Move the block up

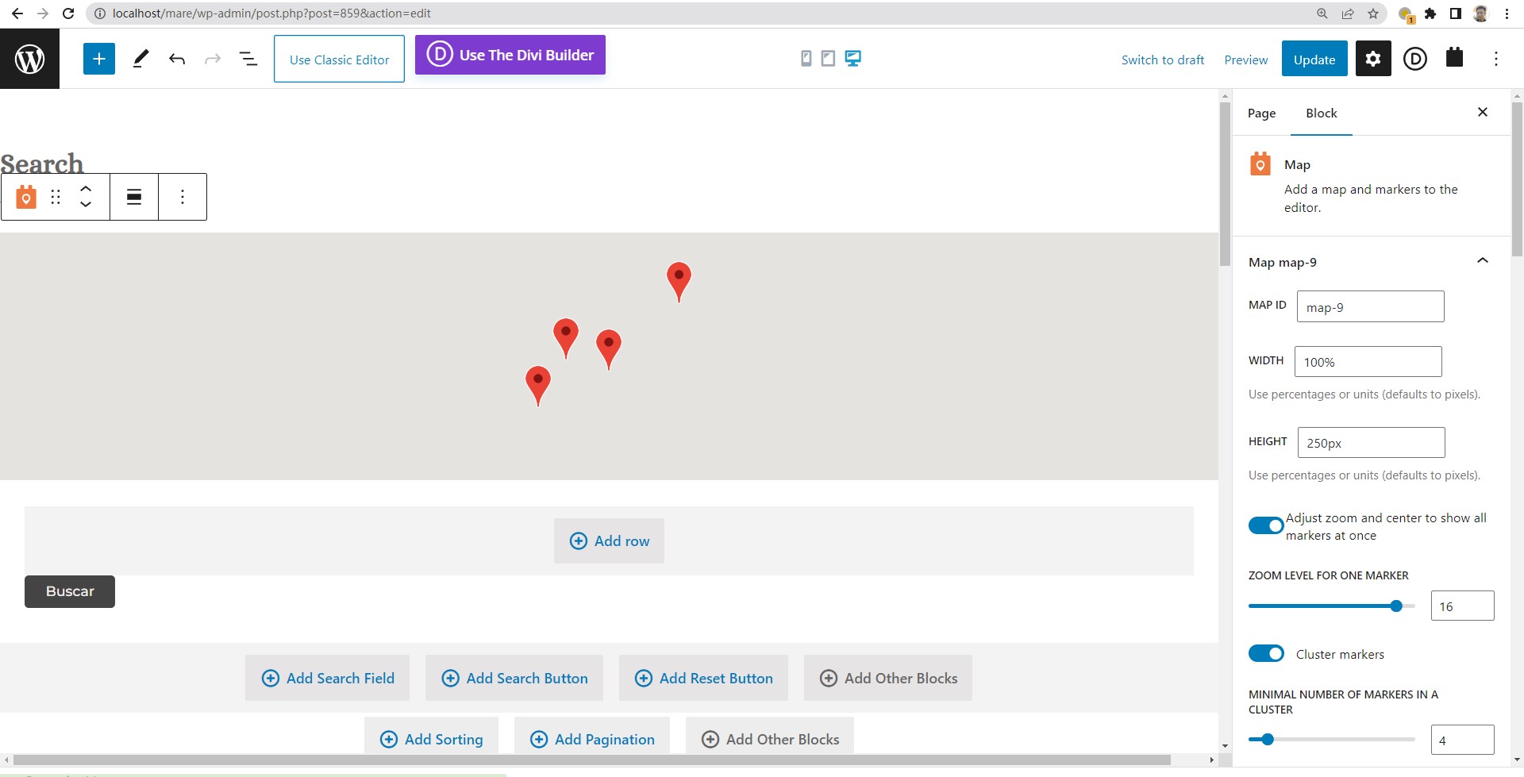tap(86, 189)
